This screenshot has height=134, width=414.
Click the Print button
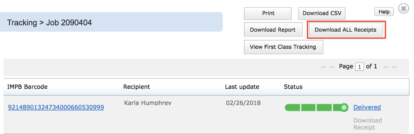pos(268,14)
